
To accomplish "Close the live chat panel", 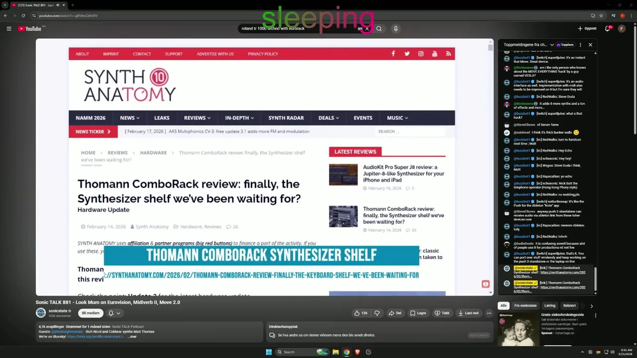I will click(590, 45).
